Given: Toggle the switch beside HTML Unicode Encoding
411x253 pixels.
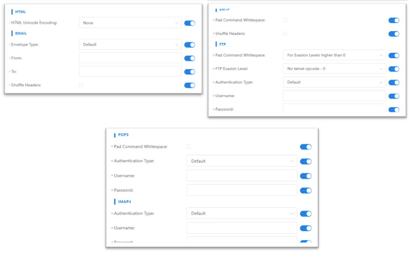Looking at the screenshot, I should point(190,23).
